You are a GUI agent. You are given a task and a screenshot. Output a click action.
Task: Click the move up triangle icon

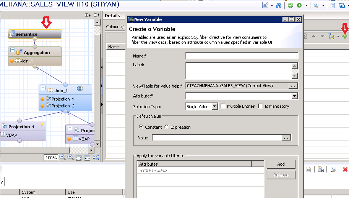[313, 36]
